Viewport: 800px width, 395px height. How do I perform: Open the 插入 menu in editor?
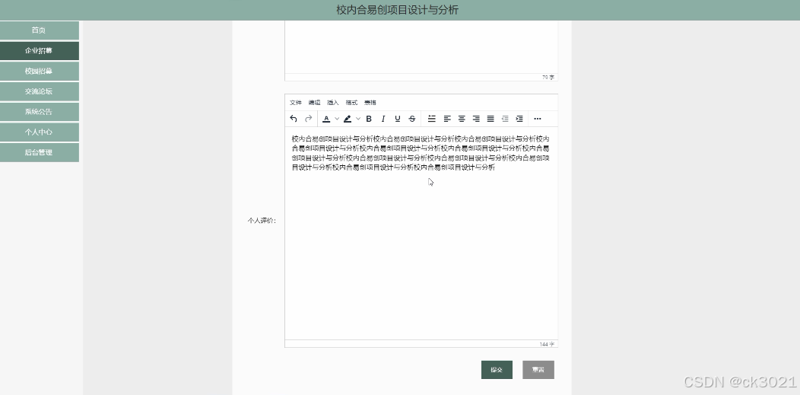332,103
